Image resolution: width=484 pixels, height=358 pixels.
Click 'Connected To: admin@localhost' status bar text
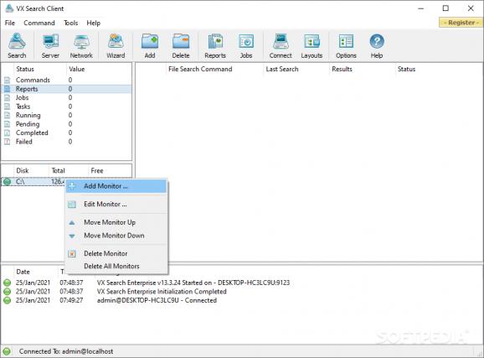pyautogui.click(x=66, y=351)
